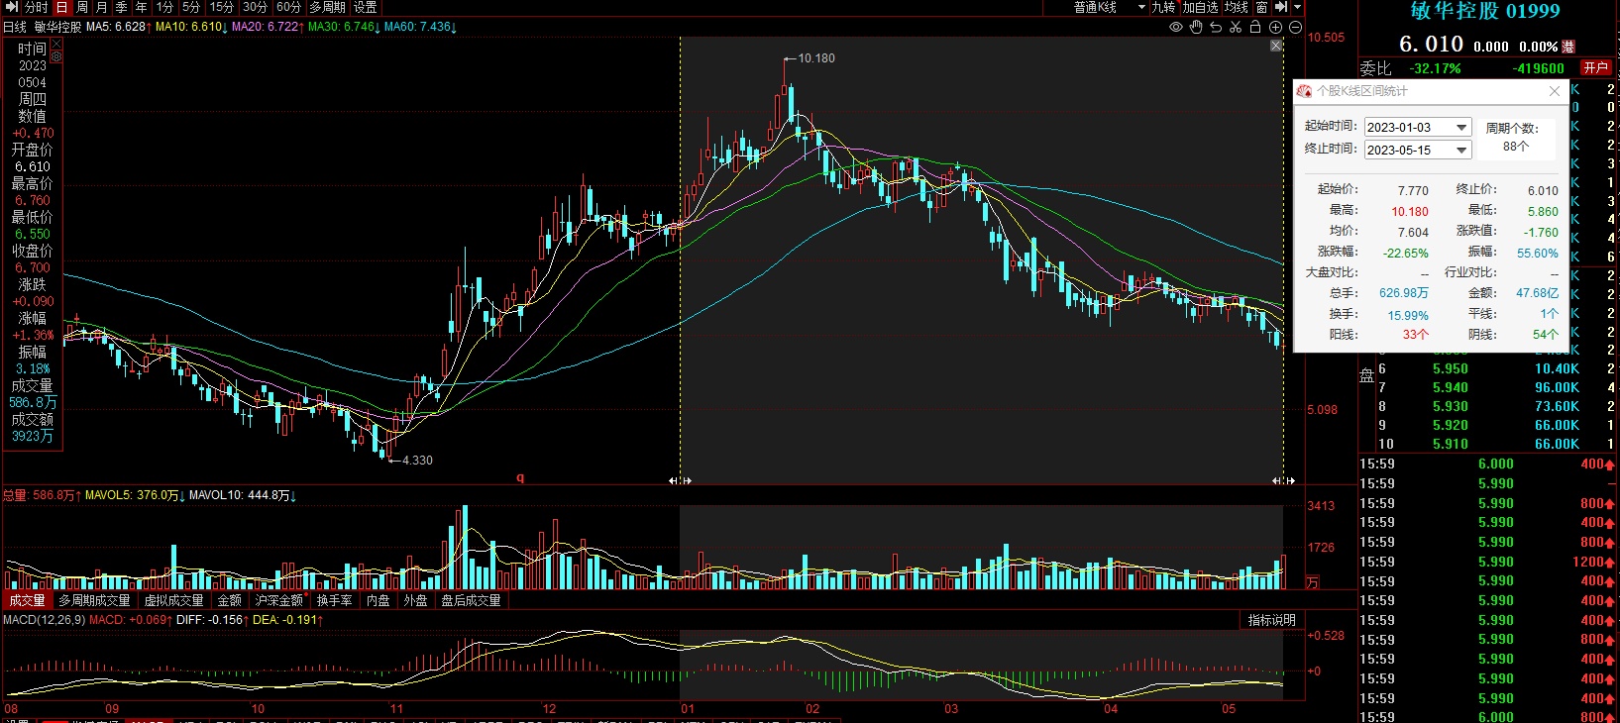Close the K-line interval statistics dialog
1620x723 pixels.
[x=1554, y=91]
